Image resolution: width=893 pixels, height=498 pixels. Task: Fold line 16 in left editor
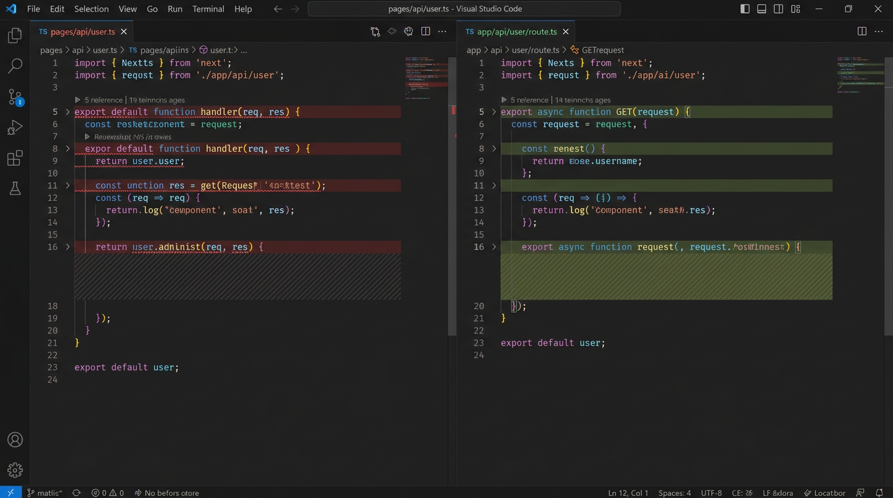tap(67, 247)
